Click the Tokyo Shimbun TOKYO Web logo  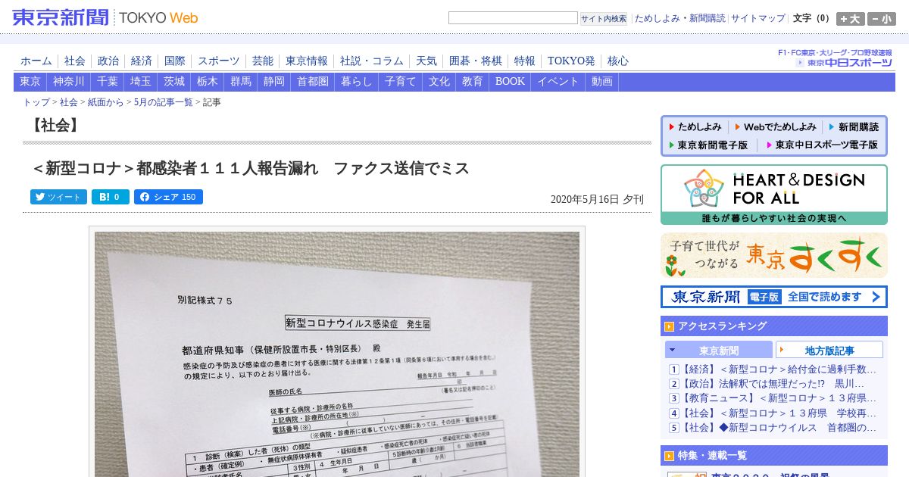tap(105, 17)
